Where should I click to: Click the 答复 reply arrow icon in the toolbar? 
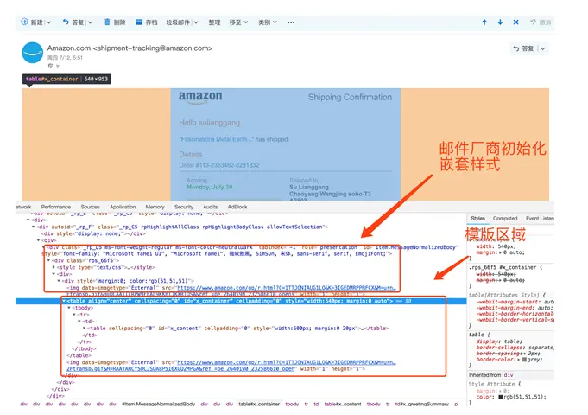[x=66, y=22]
